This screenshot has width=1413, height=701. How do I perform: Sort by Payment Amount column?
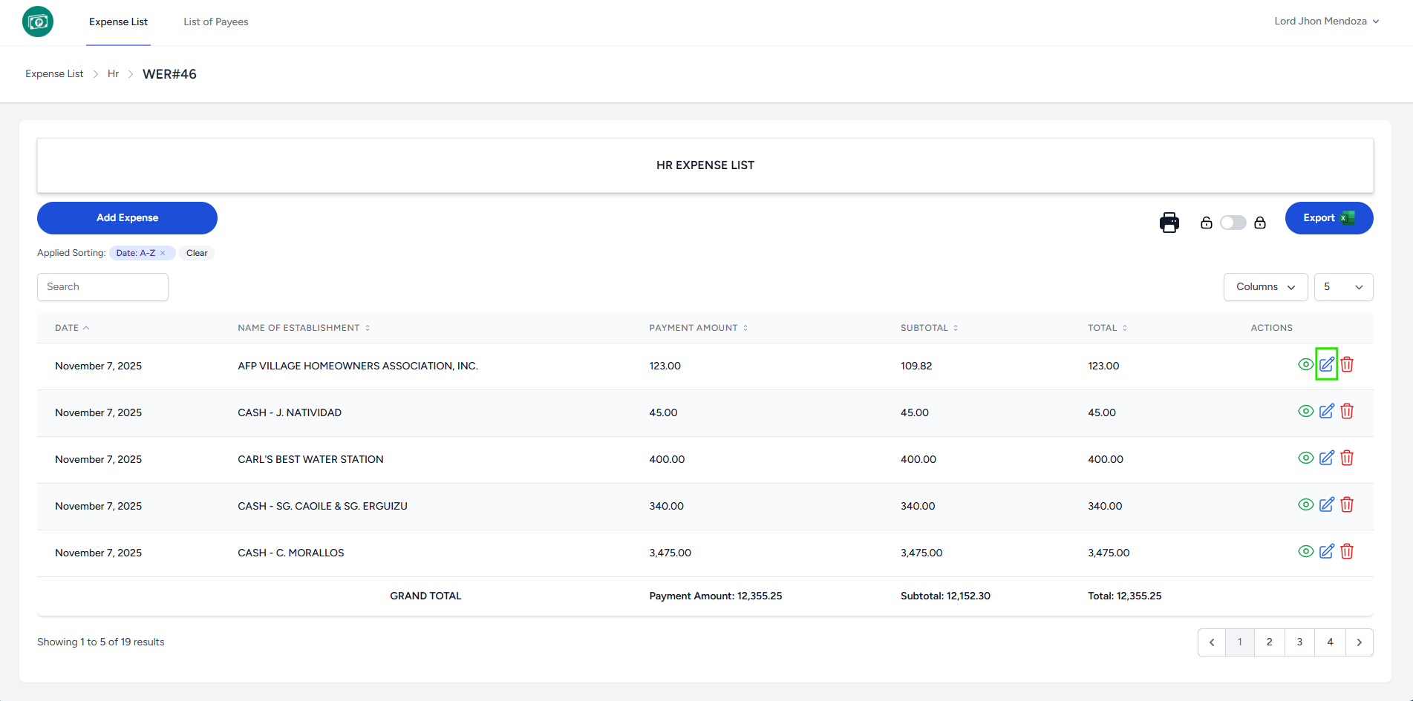pyautogui.click(x=698, y=328)
